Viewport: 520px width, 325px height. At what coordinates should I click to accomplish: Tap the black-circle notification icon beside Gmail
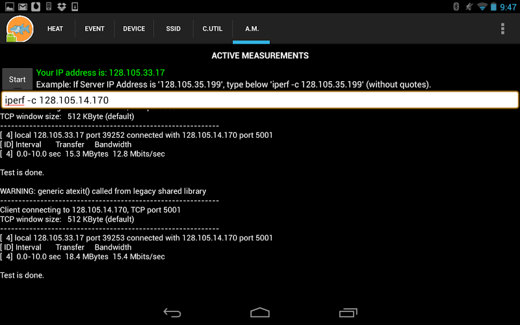coord(36,6)
